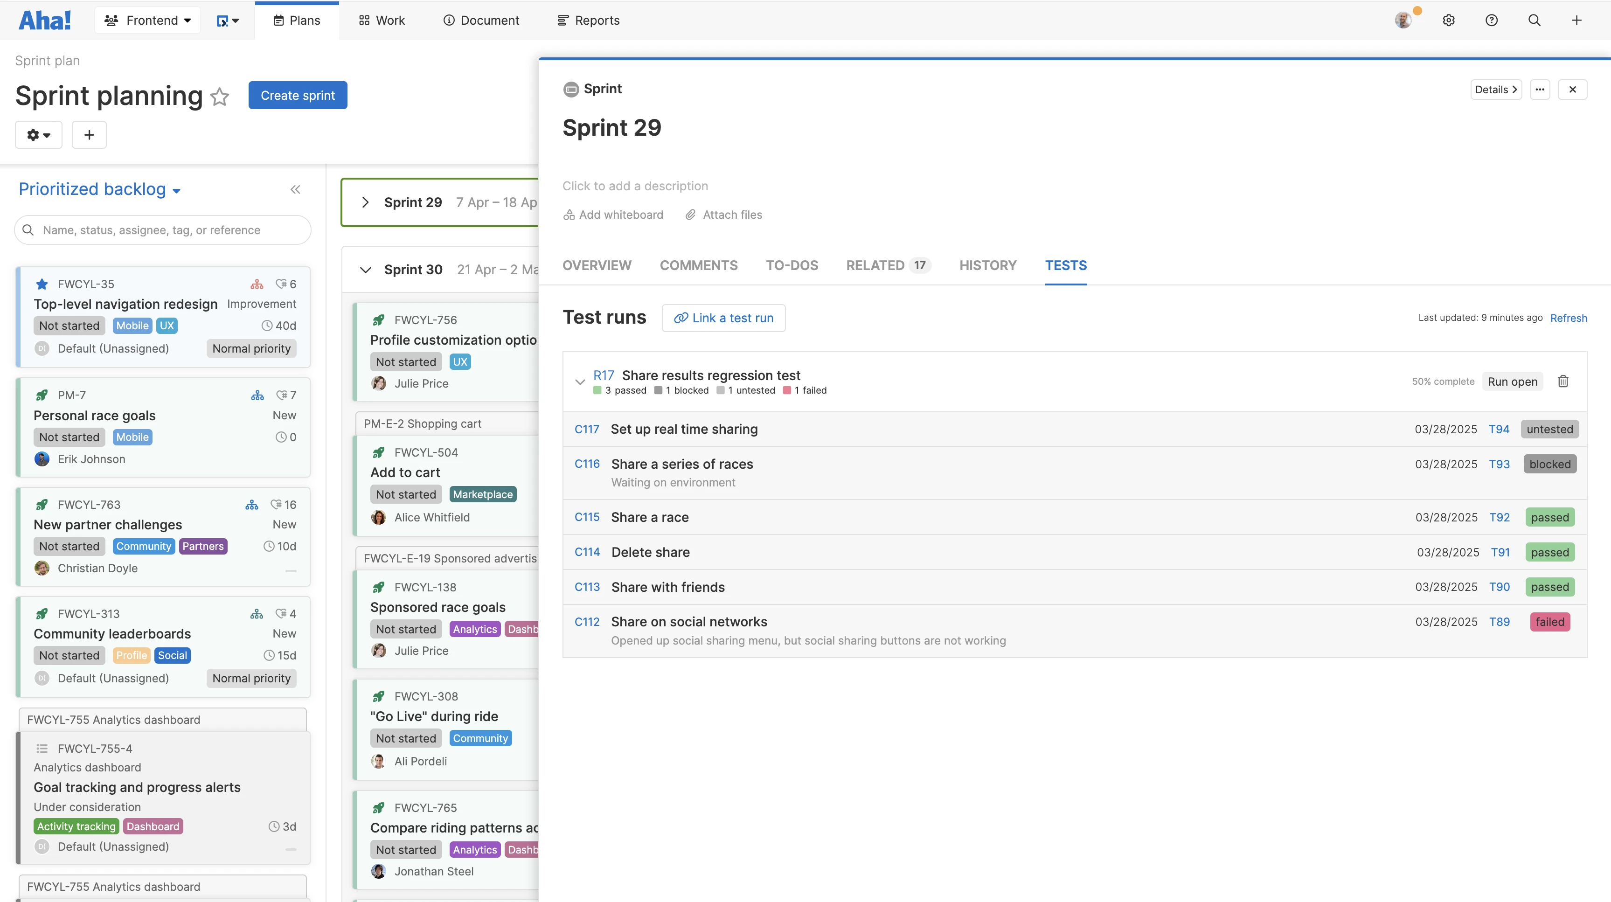Click the backlog search field
Viewport: 1611px width, 902px height.
(163, 230)
